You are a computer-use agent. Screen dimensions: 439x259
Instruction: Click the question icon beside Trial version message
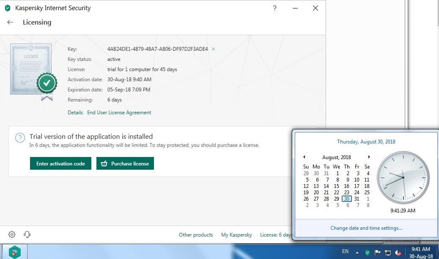20,138
